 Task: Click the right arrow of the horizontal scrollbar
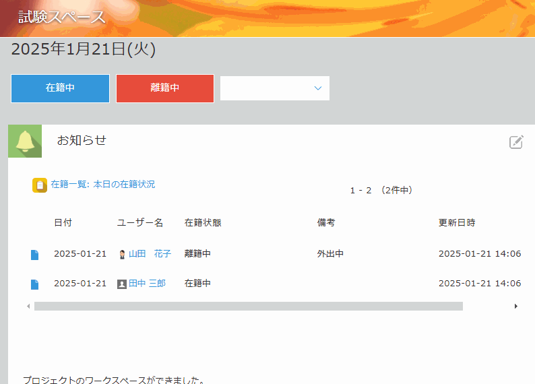(x=516, y=306)
